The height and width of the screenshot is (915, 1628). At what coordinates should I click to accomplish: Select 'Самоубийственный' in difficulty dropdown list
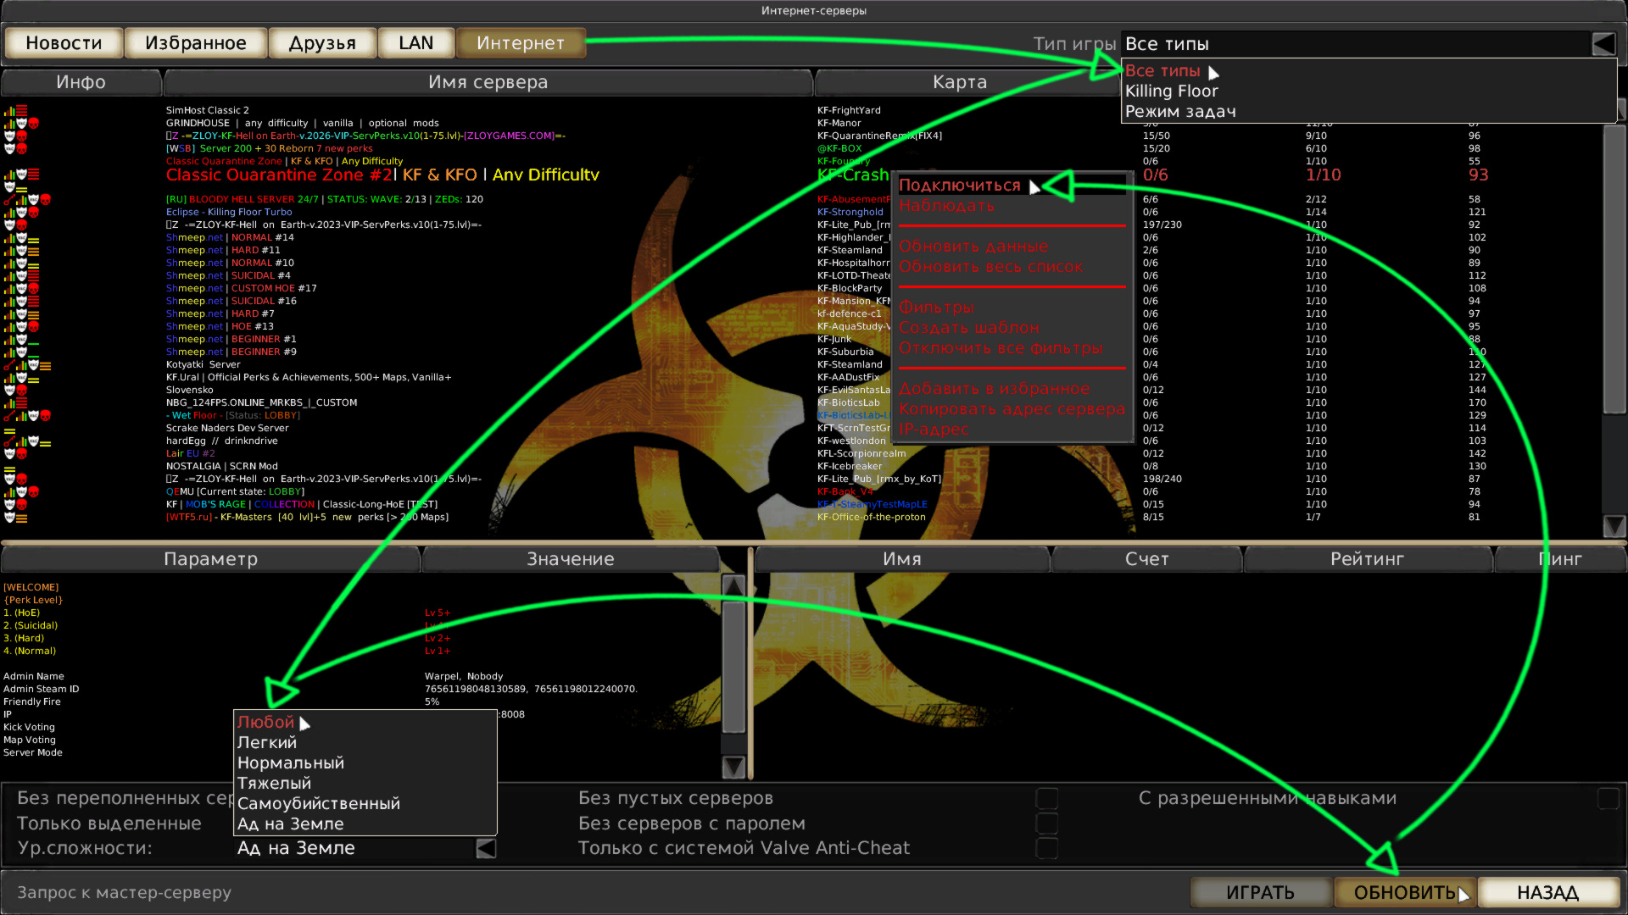319,803
